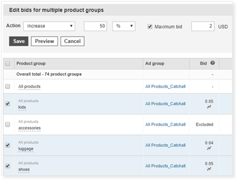The height and width of the screenshot is (180, 239).
Task: Click the bid chart icon for kids
Action: click(209, 107)
